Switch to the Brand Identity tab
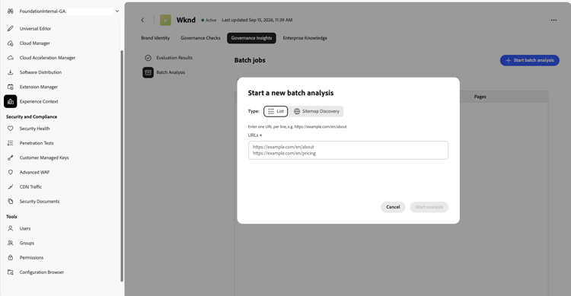The width and height of the screenshot is (571, 296). point(155,38)
